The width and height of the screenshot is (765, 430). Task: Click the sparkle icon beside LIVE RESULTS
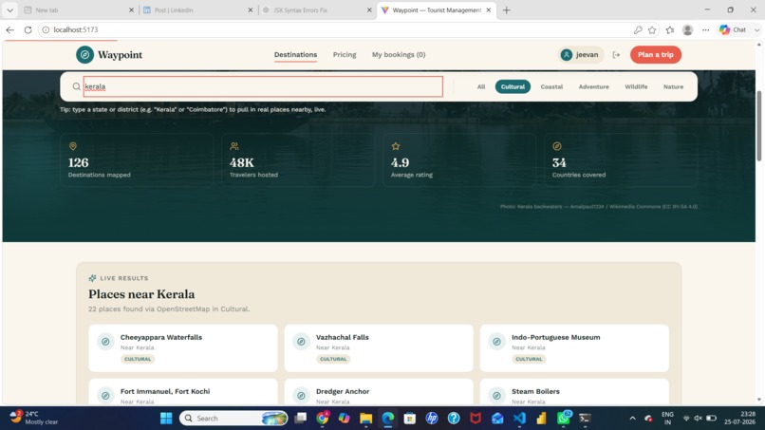pyautogui.click(x=92, y=278)
